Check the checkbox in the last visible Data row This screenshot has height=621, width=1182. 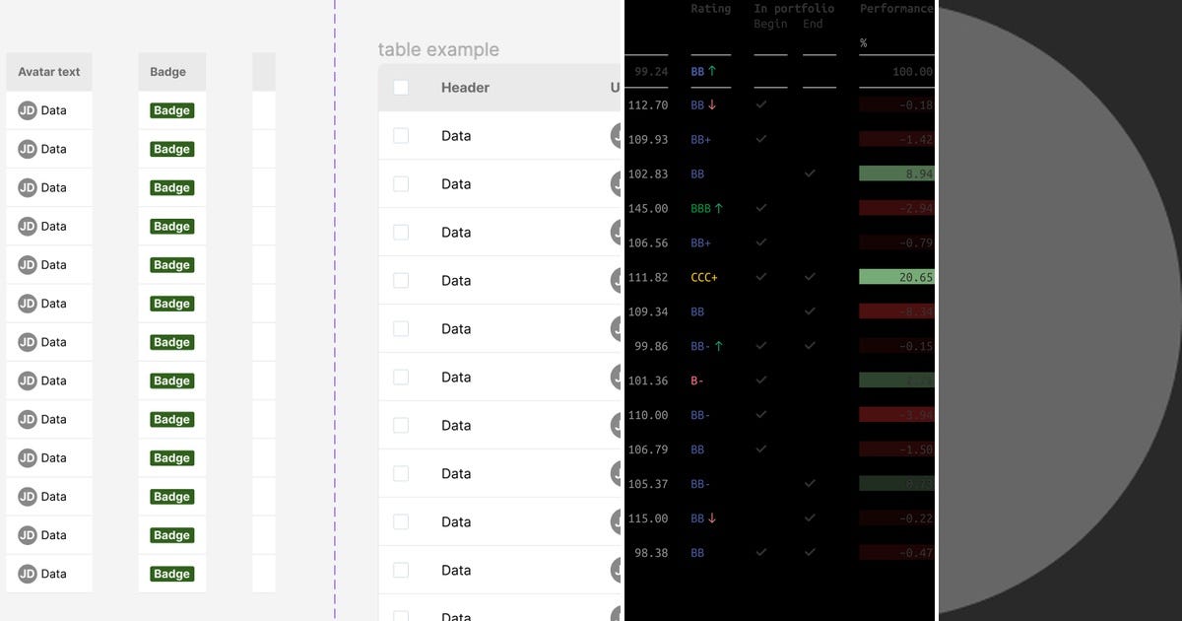(x=401, y=616)
